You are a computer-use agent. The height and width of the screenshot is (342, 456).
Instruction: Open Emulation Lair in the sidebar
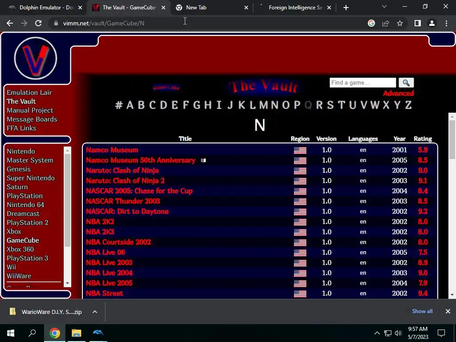[29, 93]
